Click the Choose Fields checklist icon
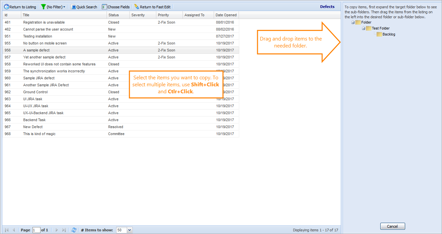 pos(105,7)
